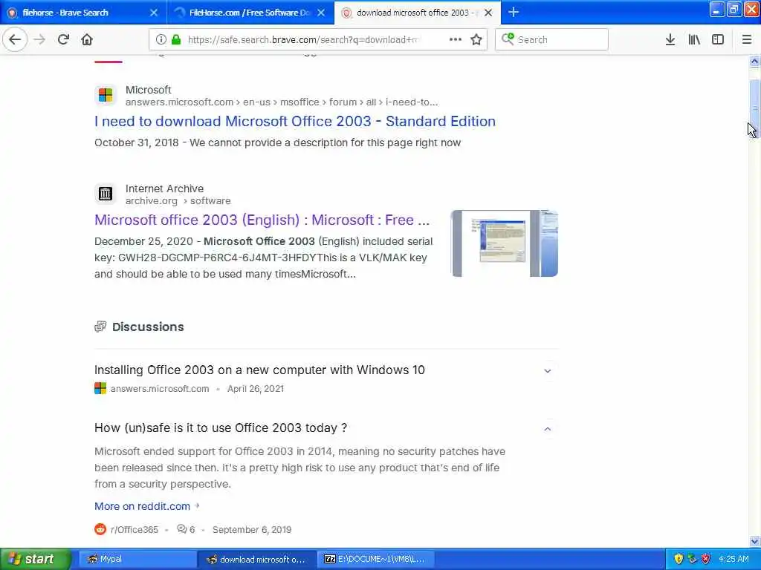The image size is (761, 570).
Task: Click the 'October 31, 2018' result description
Action: (278, 142)
